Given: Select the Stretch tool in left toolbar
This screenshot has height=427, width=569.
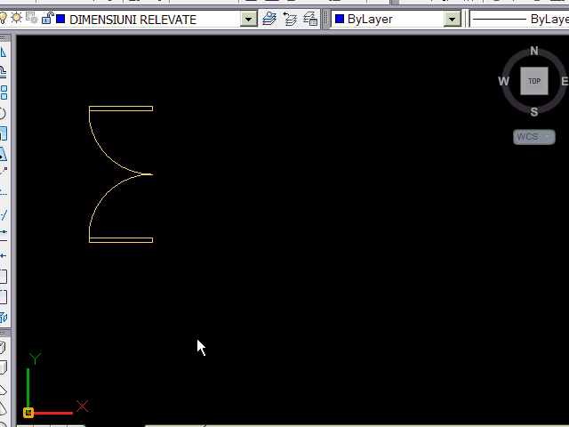Looking at the screenshot, I should click(4, 154).
